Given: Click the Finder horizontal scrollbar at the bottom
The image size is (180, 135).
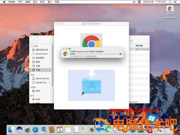Looking at the screenshot, I should click(x=134, y=102).
